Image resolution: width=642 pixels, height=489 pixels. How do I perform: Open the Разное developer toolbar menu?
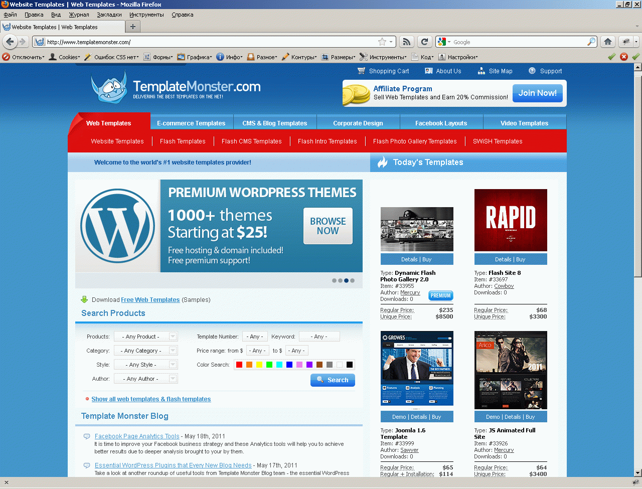click(262, 57)
